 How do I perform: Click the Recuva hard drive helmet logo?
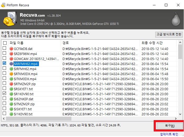(10, 19)
